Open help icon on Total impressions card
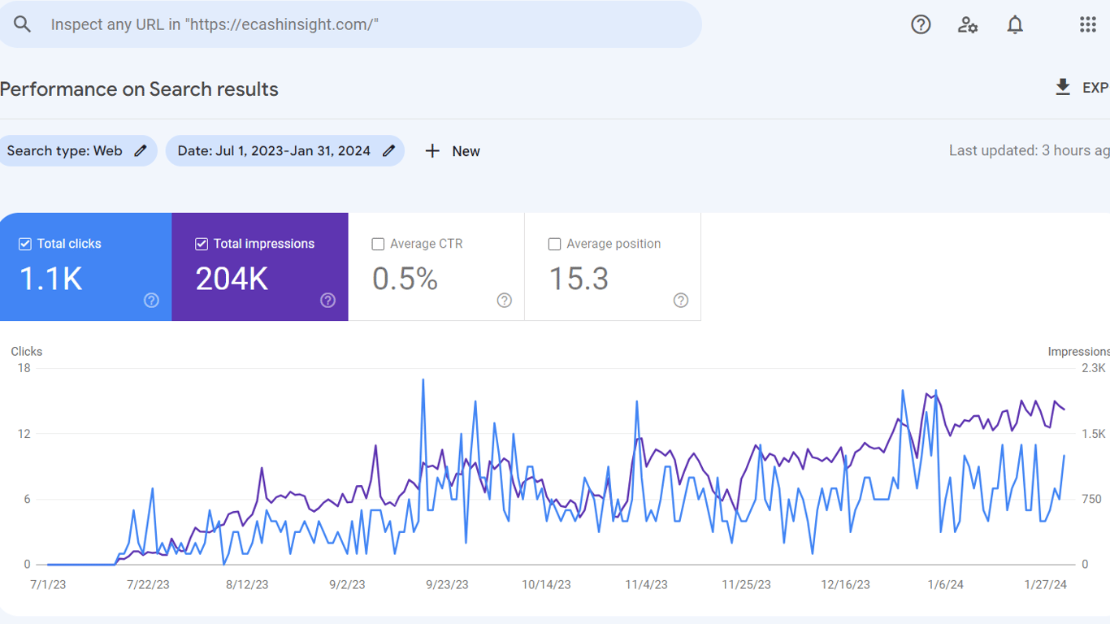The height and width of the screenshot is (624, 1110). pos(328,301)
